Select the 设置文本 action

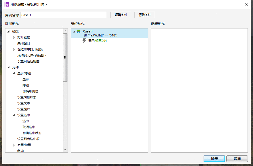[23, 103]
